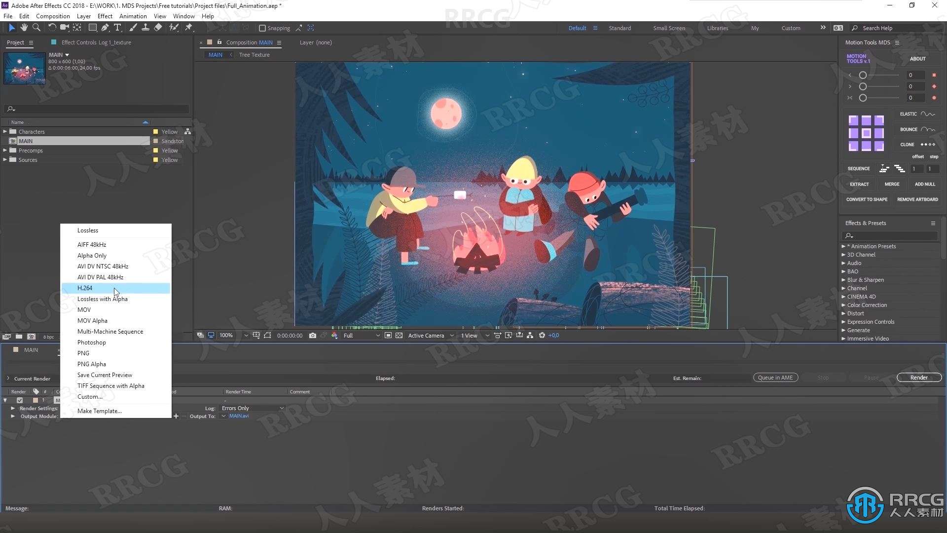Screen dimensions: 947x533
Task: Click the region of interest icon
Action: [x=388, y=336]
